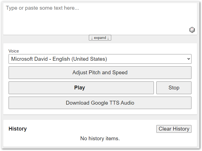Click the 'No history items.' message
The width and height of the screenshot is (202, 151).
point(100,139)
